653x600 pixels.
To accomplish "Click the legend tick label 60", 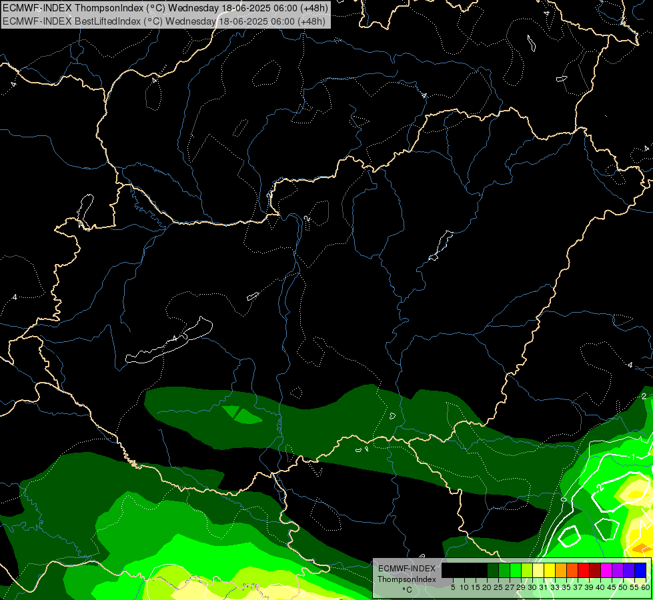I will click(646, 587).
